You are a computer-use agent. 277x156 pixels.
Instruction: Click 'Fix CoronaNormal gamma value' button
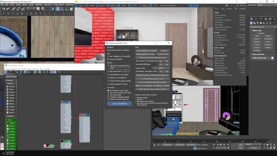coord(152,79)
